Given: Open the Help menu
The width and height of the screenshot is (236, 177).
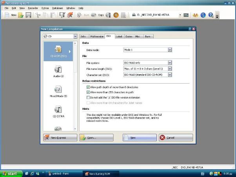Looking at the screenshot, I should tap(81, 8).
